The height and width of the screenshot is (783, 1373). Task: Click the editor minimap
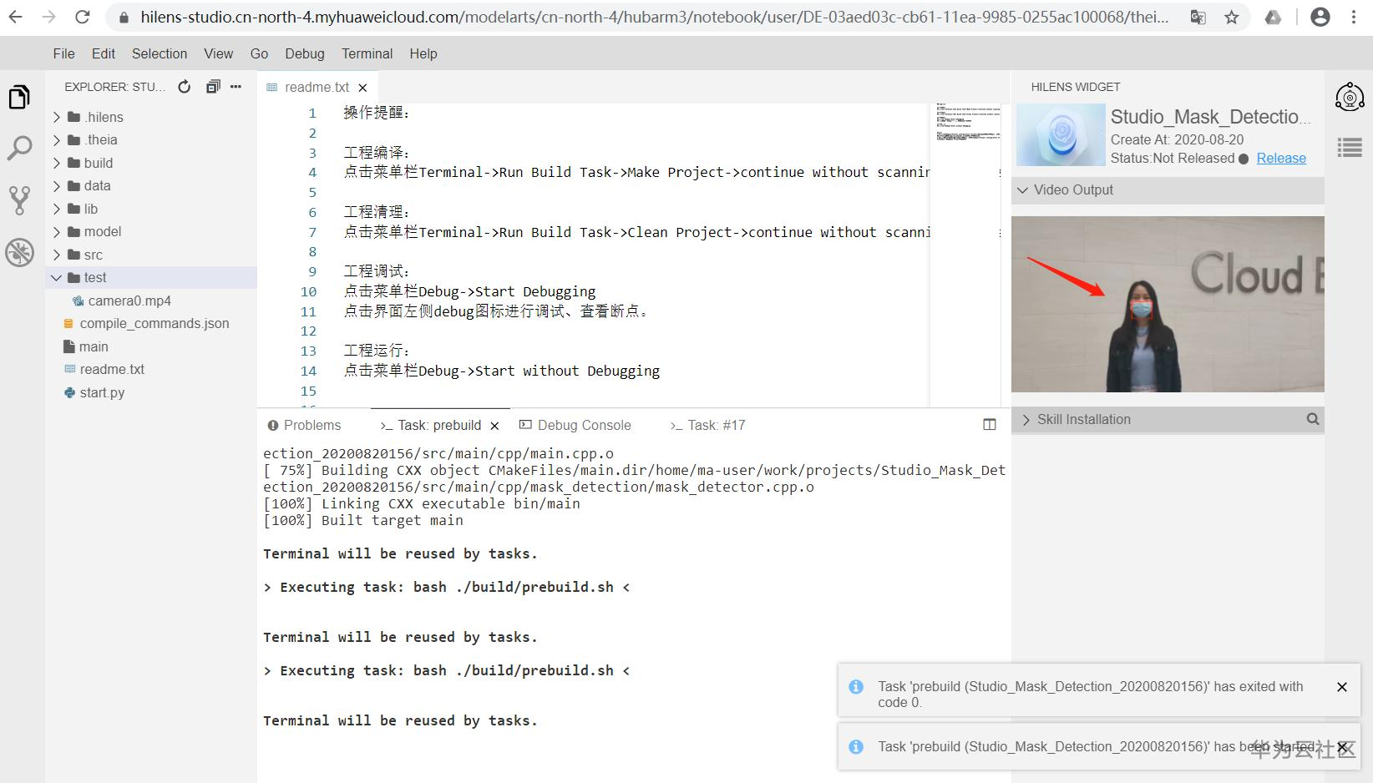[967, 255]
